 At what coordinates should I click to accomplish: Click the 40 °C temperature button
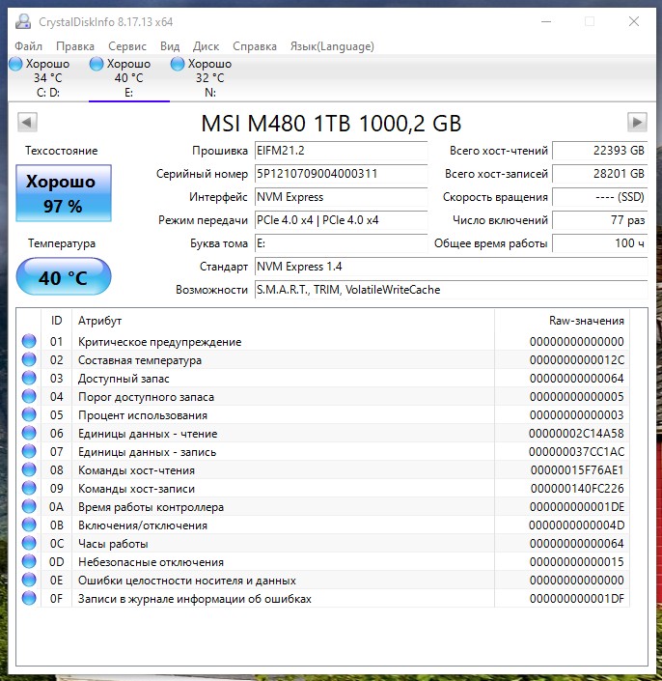pyautogui.click(x=64, y=276)
